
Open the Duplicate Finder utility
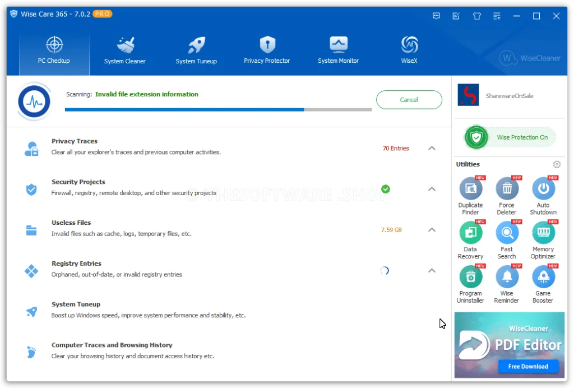[470, 190]
